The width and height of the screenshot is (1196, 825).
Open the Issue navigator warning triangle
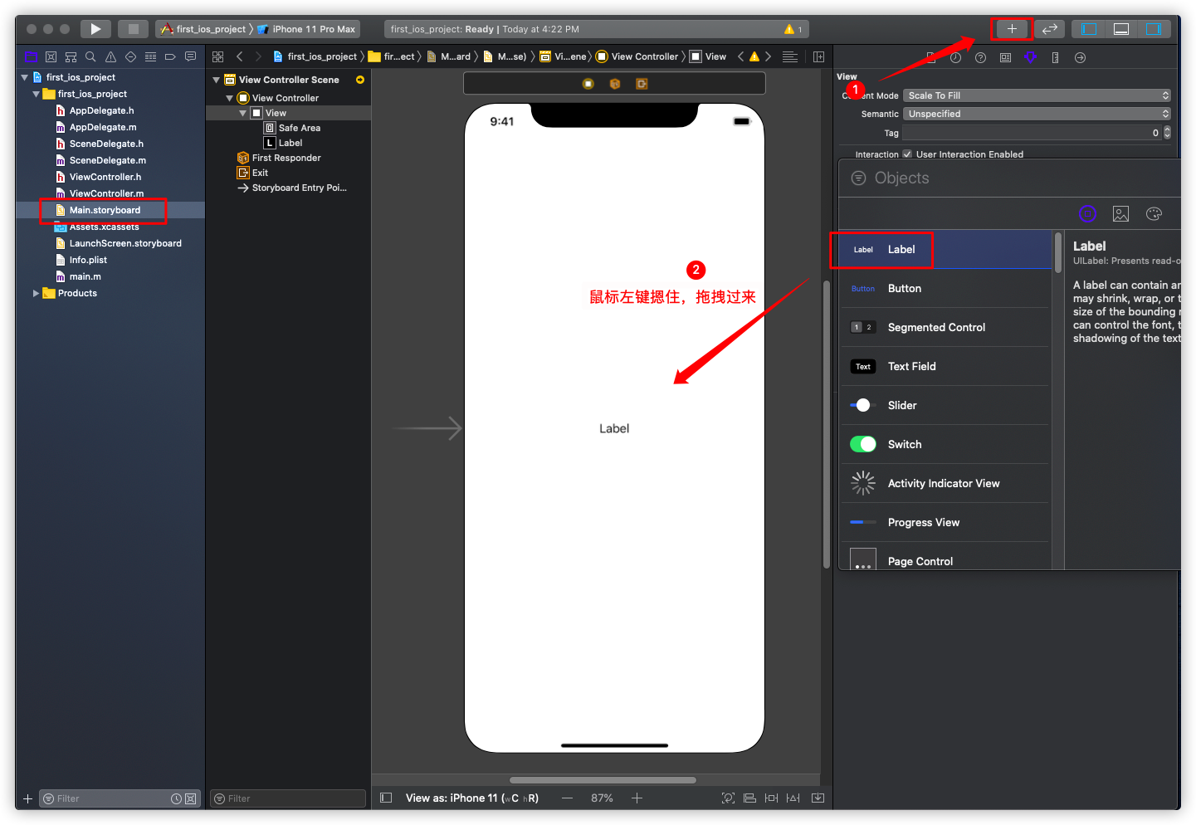pyautogui.click(x=110, y=57)
